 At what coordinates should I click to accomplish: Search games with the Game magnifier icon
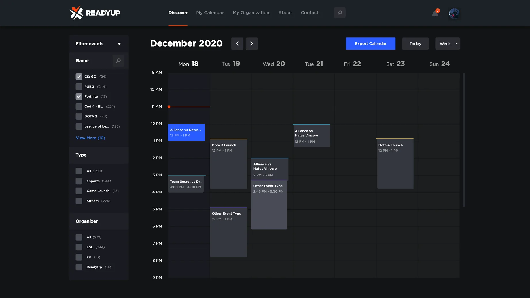point(118,61)
